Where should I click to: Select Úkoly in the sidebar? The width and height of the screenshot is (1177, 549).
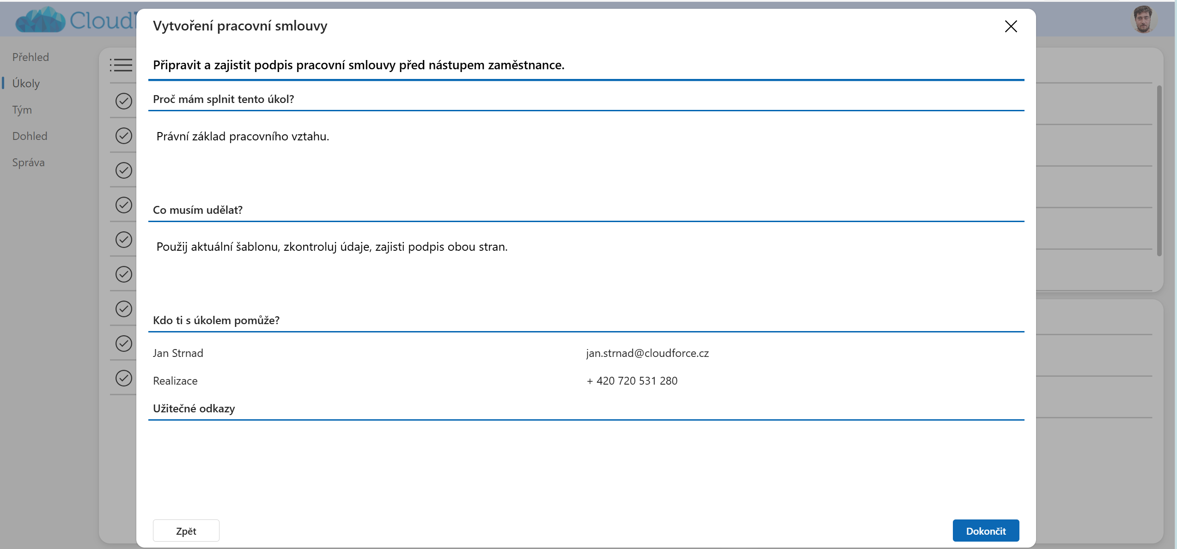pyautogui.click(x=26, y=84)
